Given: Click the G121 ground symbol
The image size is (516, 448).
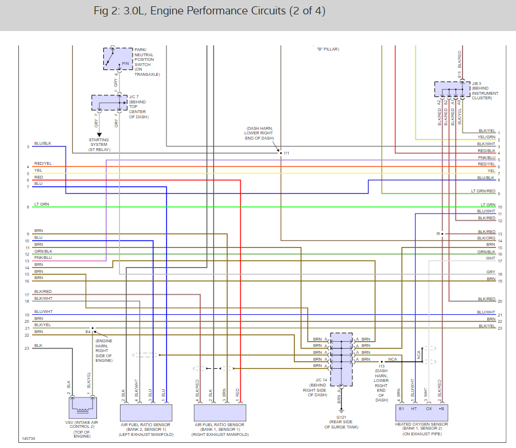Looking at the screenshot, I should [x=342, y=410].
